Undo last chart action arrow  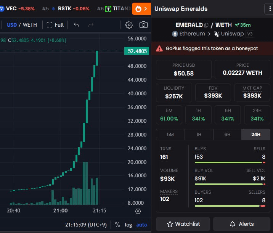[76, 25]
